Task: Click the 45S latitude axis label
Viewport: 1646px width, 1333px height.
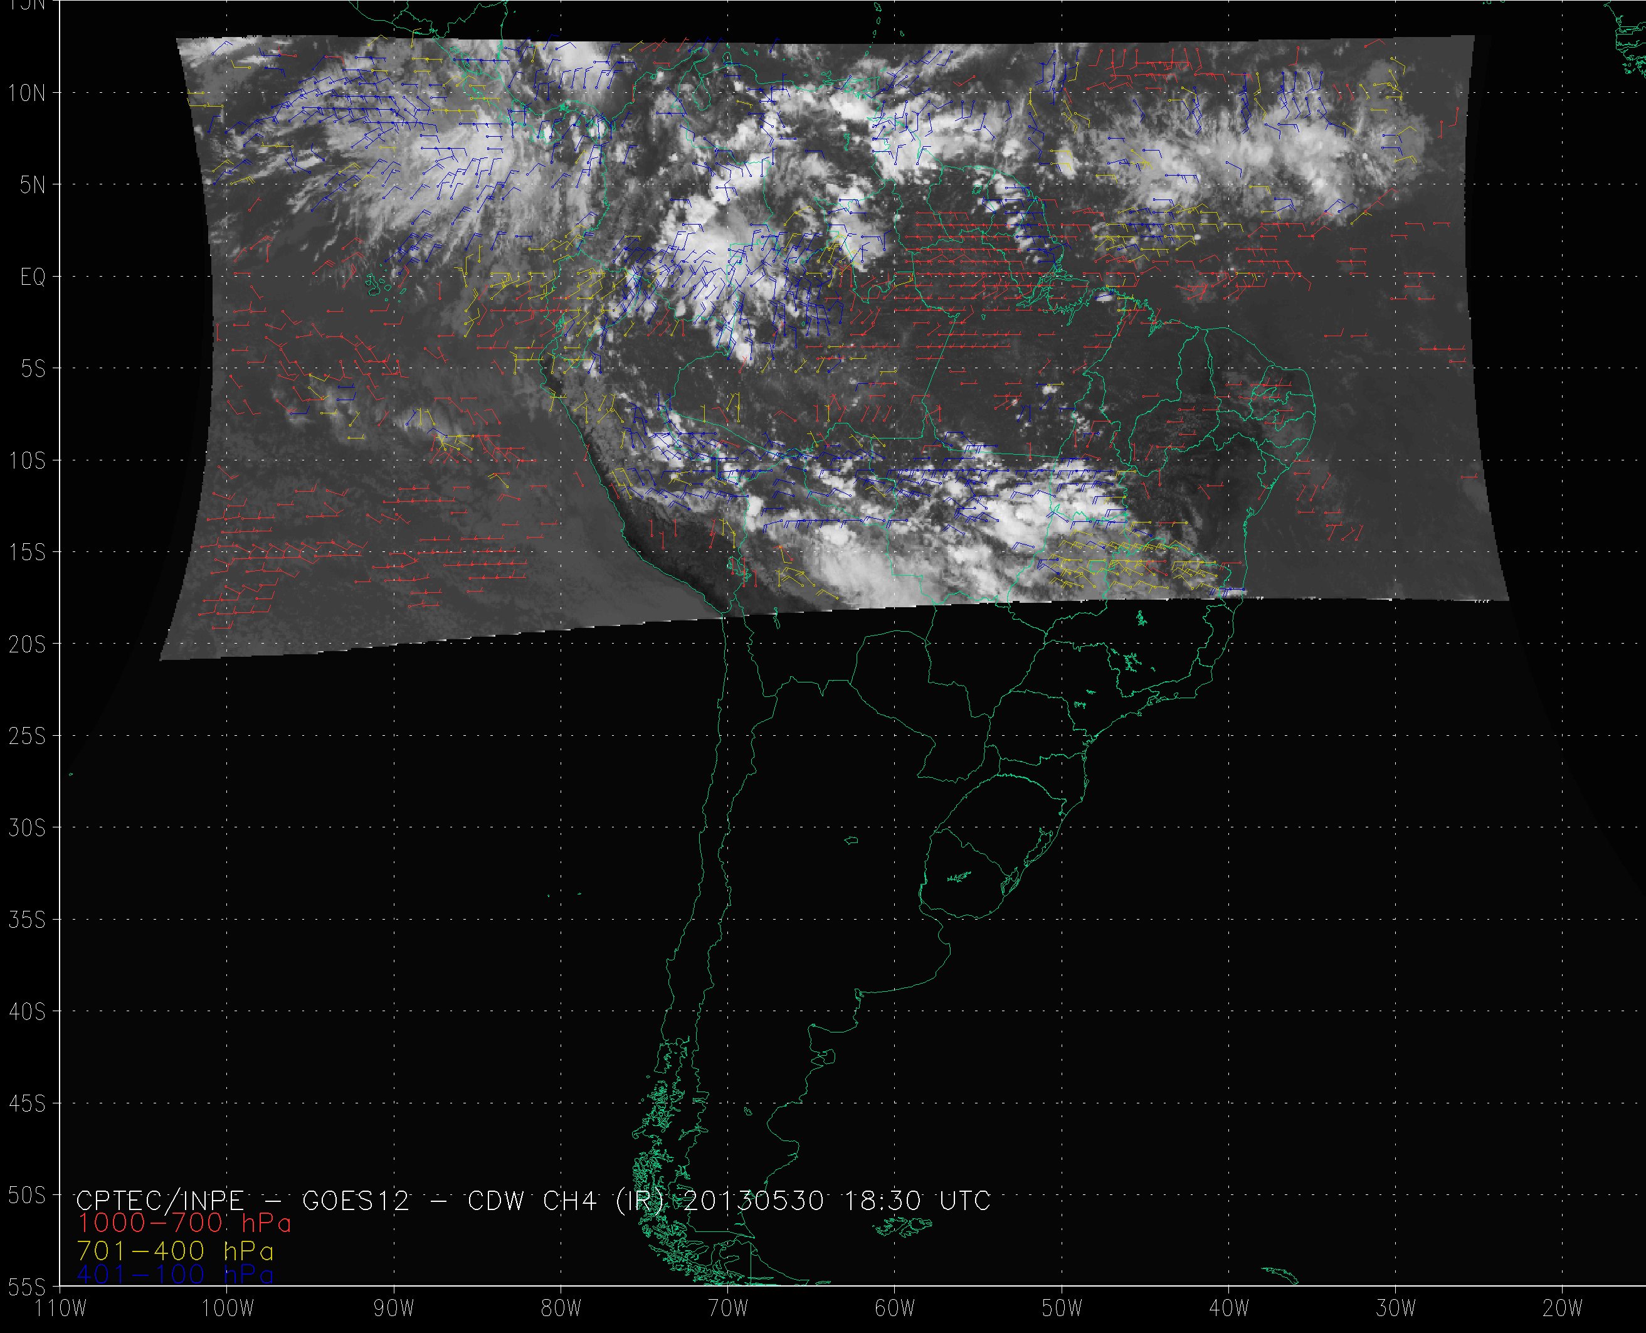Action: click(27, 1104)
